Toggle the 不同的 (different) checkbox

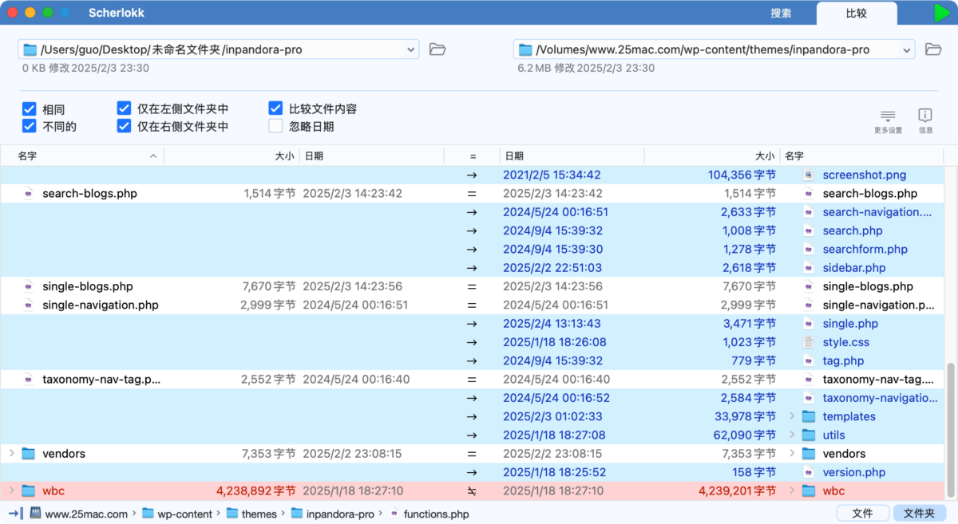click(x=30, y=126)
